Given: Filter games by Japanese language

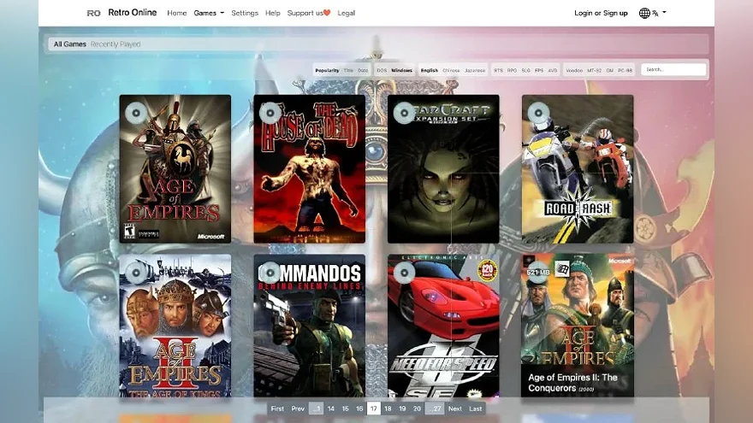Looking at the screenshot, I should click(475, 70).
